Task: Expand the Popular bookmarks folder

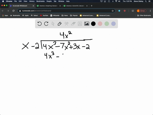Action: pos(74,15)
